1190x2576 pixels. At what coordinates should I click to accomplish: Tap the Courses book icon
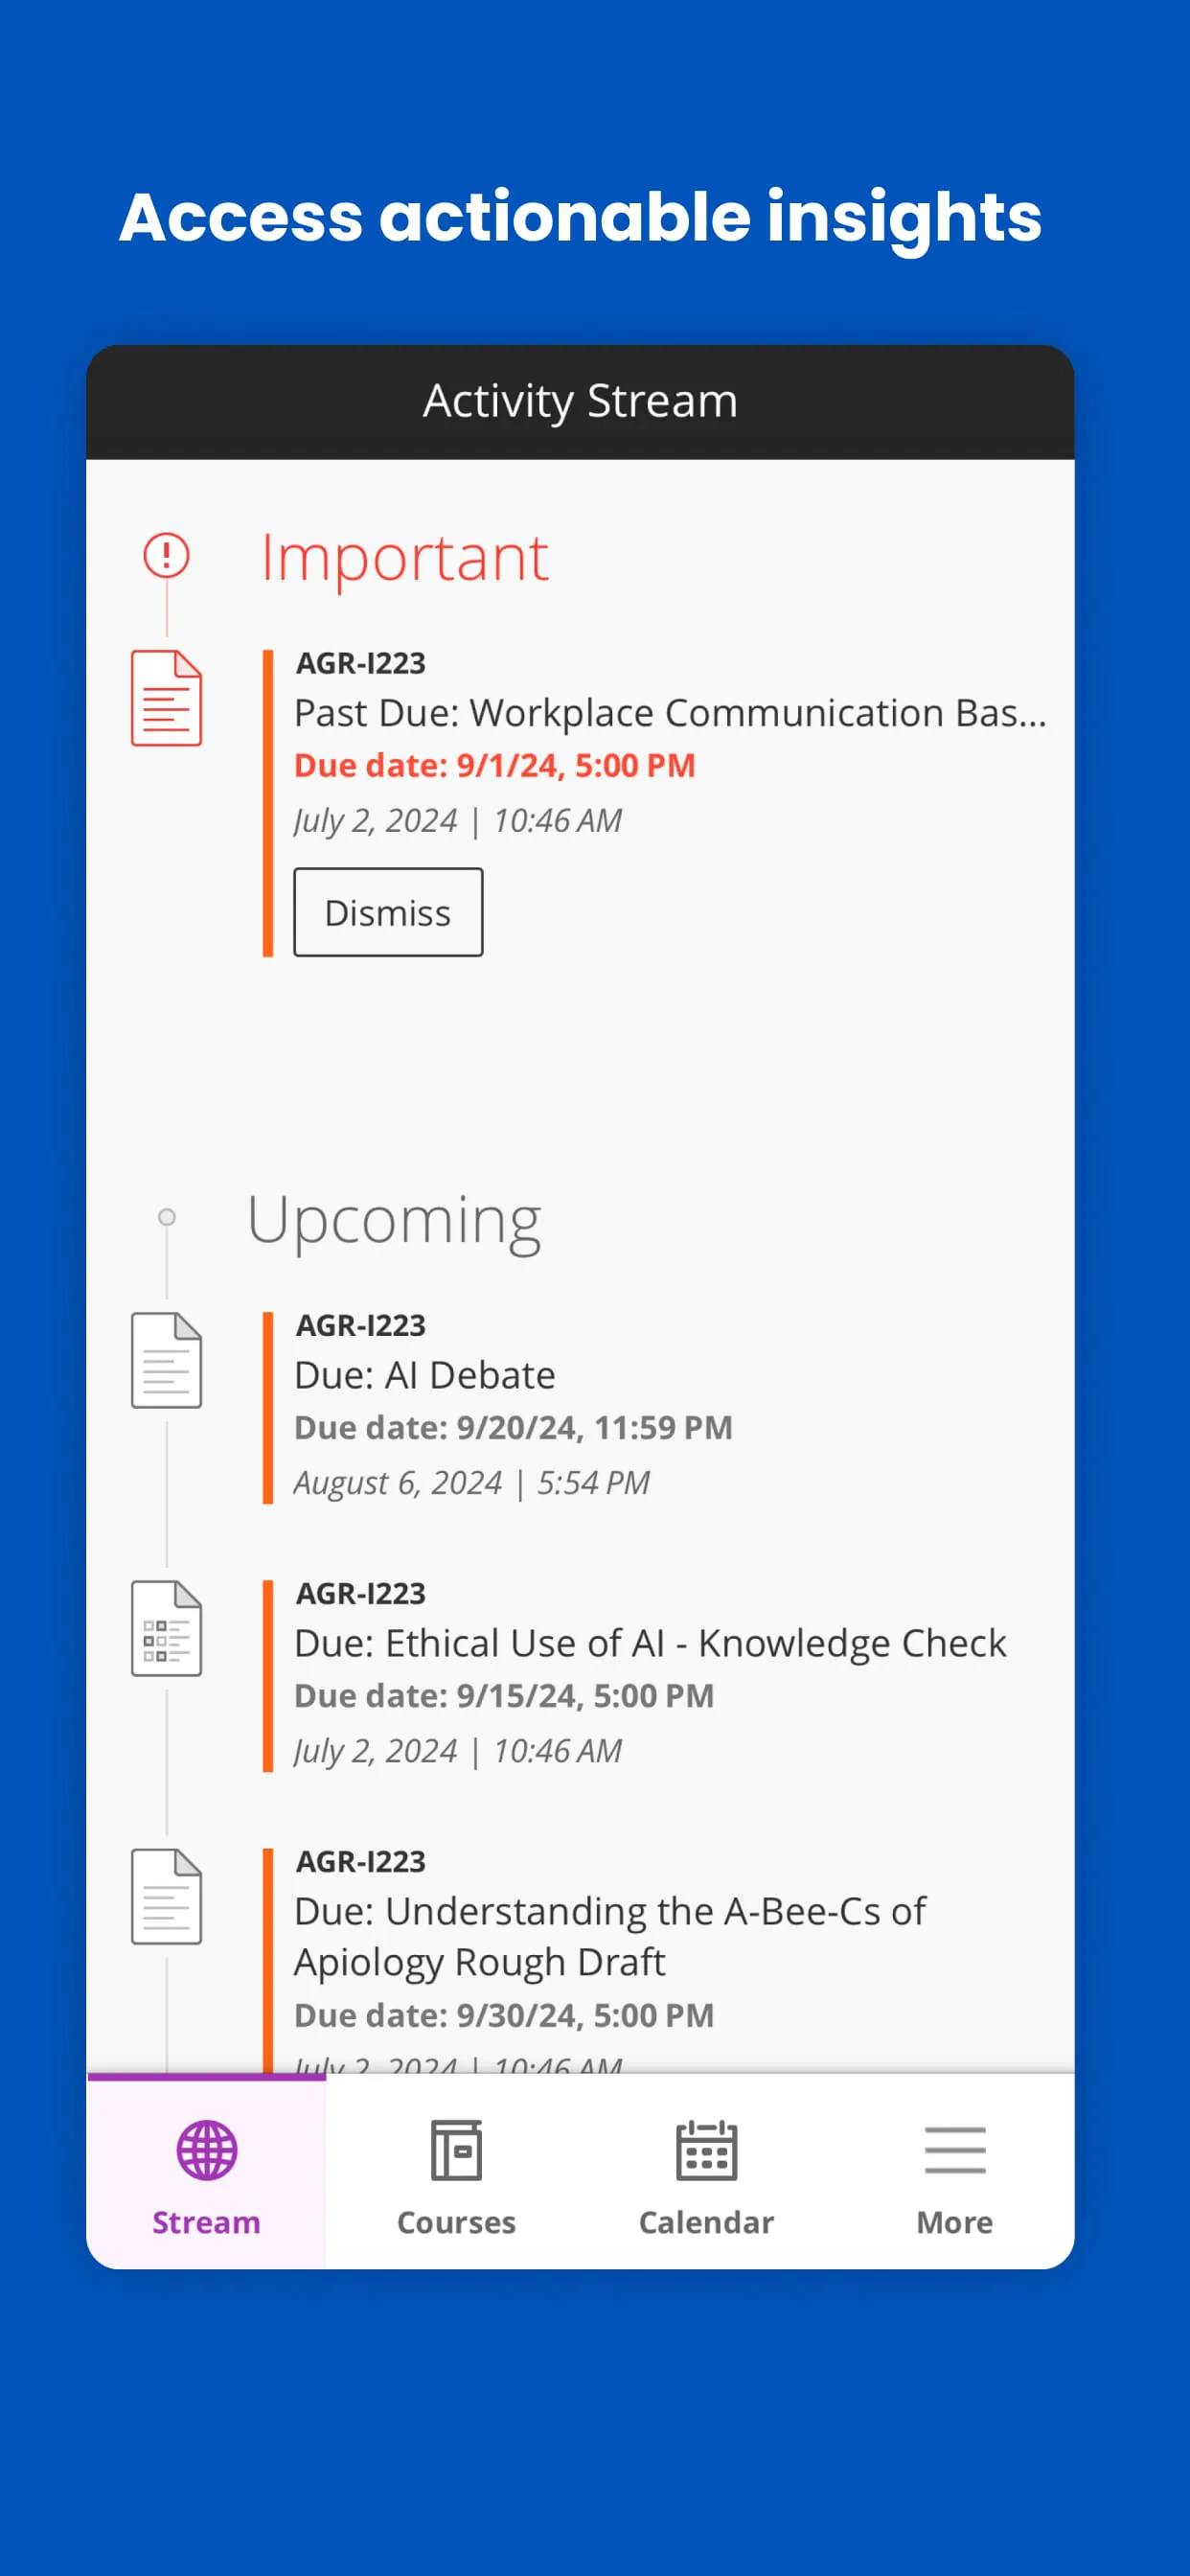pos(456,2150)
